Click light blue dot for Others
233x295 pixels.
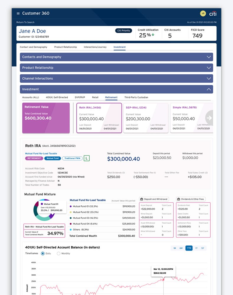71,230
